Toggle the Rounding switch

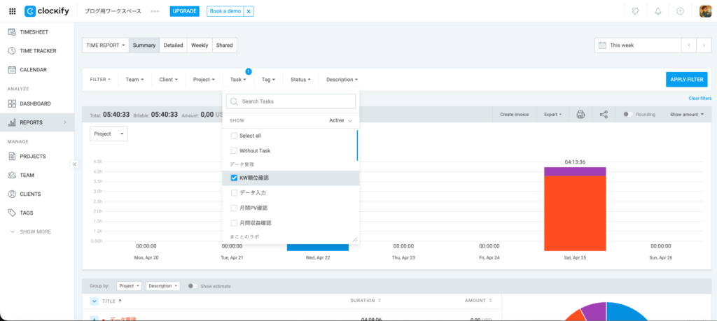point(627,114)
